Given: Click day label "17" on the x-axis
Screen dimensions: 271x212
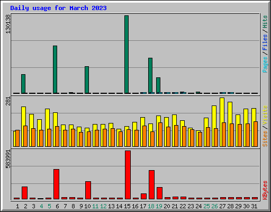Looking at the screenshot, I should coord(143,206).
